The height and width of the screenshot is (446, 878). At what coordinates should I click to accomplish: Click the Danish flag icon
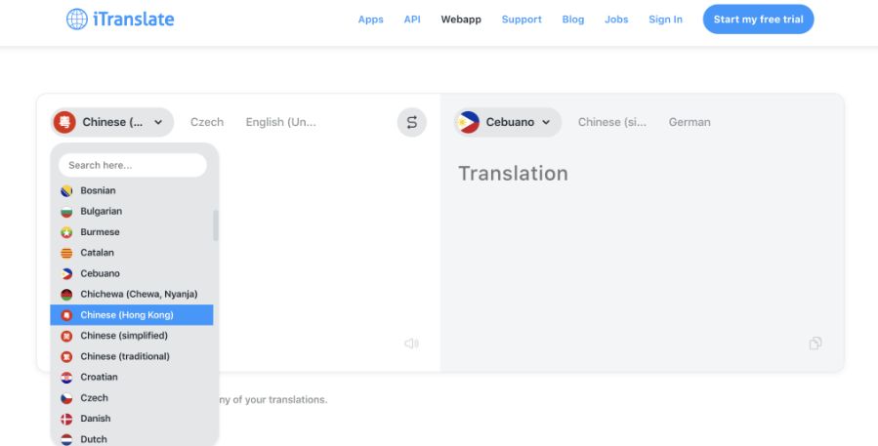tap(66, 419)
